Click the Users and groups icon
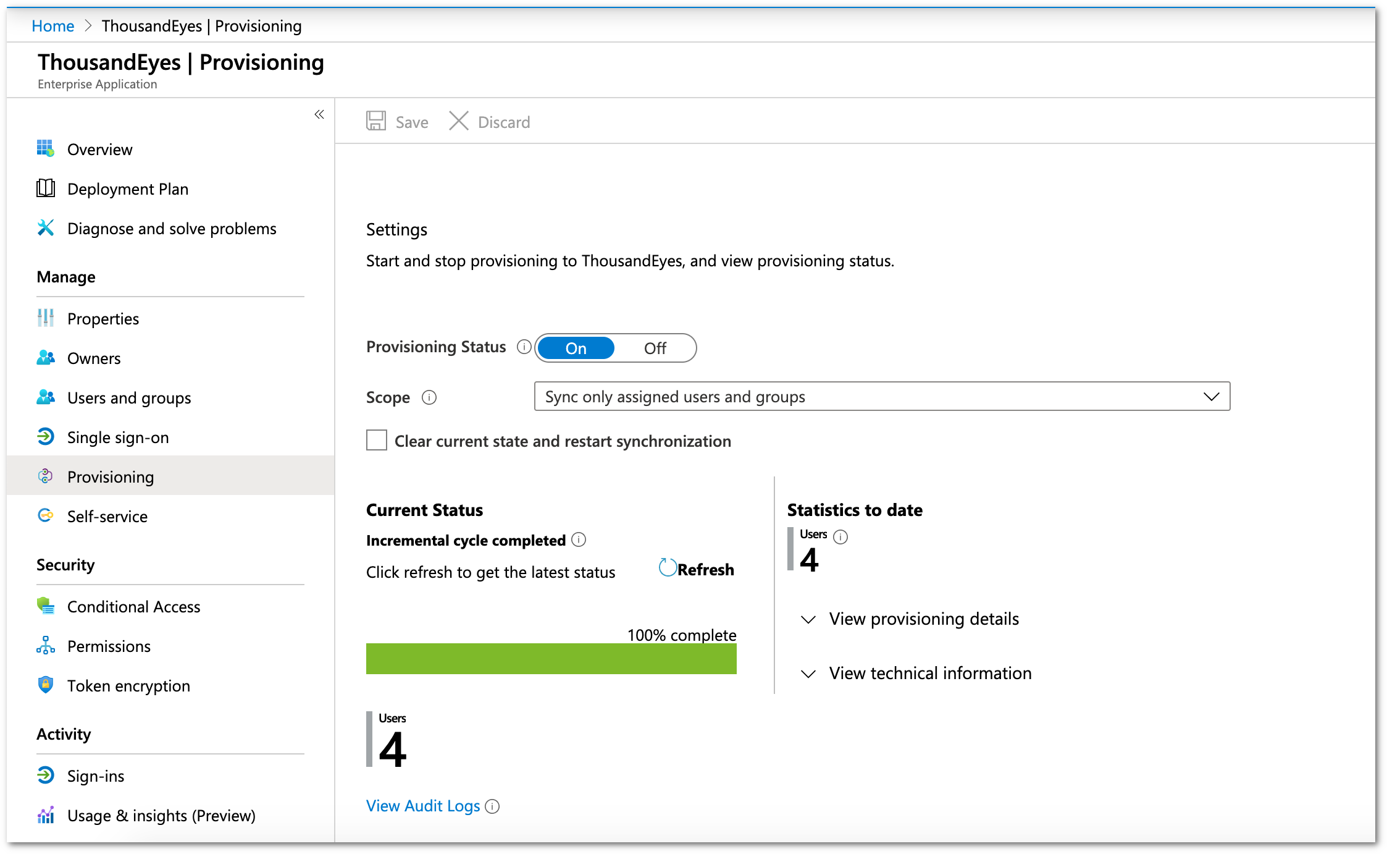The width and height of the screenshot is (1387, 854). click(x=46, y=397)
